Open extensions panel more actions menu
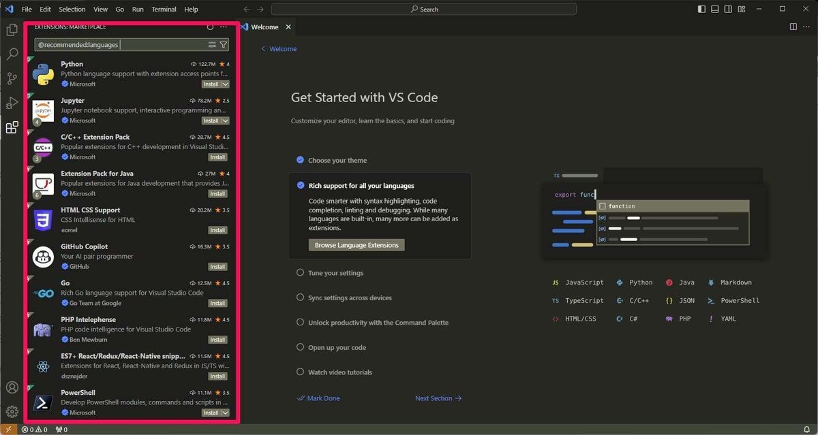 tap(224, 27)
